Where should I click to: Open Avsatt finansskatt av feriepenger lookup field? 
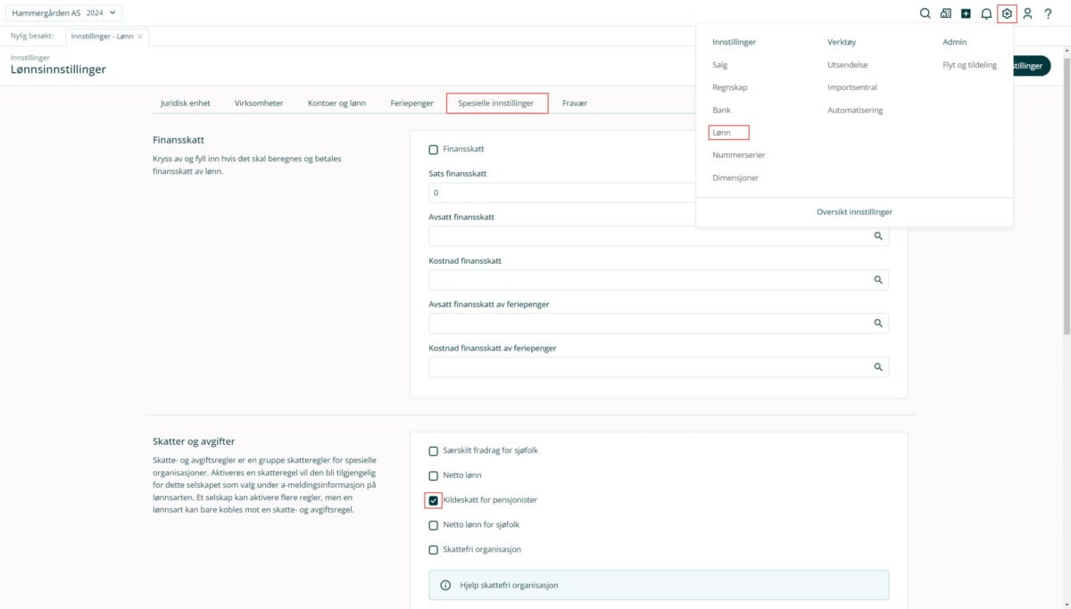coord(650,323)
